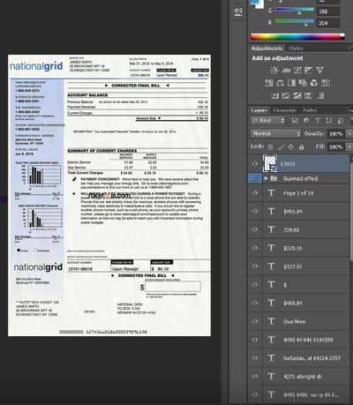Add a Black & White adjustment
The width and height of the screenshot is (353, 405).
click(291, 83)
